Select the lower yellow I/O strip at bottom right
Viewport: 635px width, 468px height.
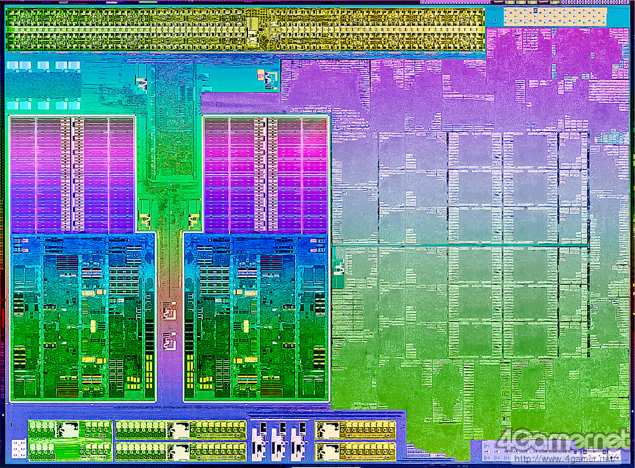pos(355,451)
